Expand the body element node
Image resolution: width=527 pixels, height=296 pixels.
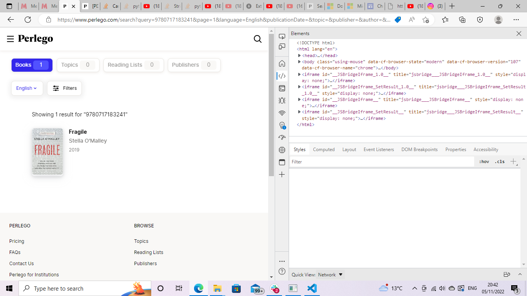click(299, 62)
